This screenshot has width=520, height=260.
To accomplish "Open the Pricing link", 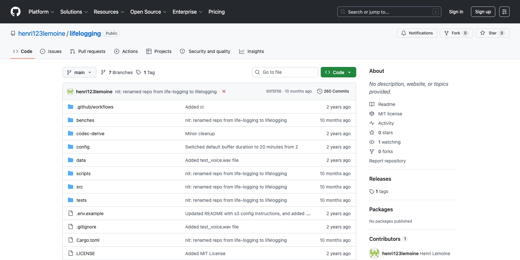I will click(x=216, y=12).
